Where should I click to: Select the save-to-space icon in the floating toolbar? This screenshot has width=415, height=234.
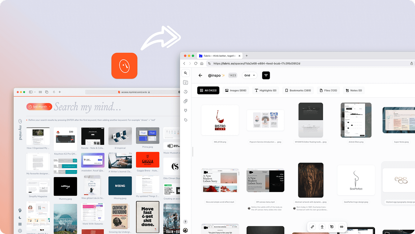pos(332,227)
